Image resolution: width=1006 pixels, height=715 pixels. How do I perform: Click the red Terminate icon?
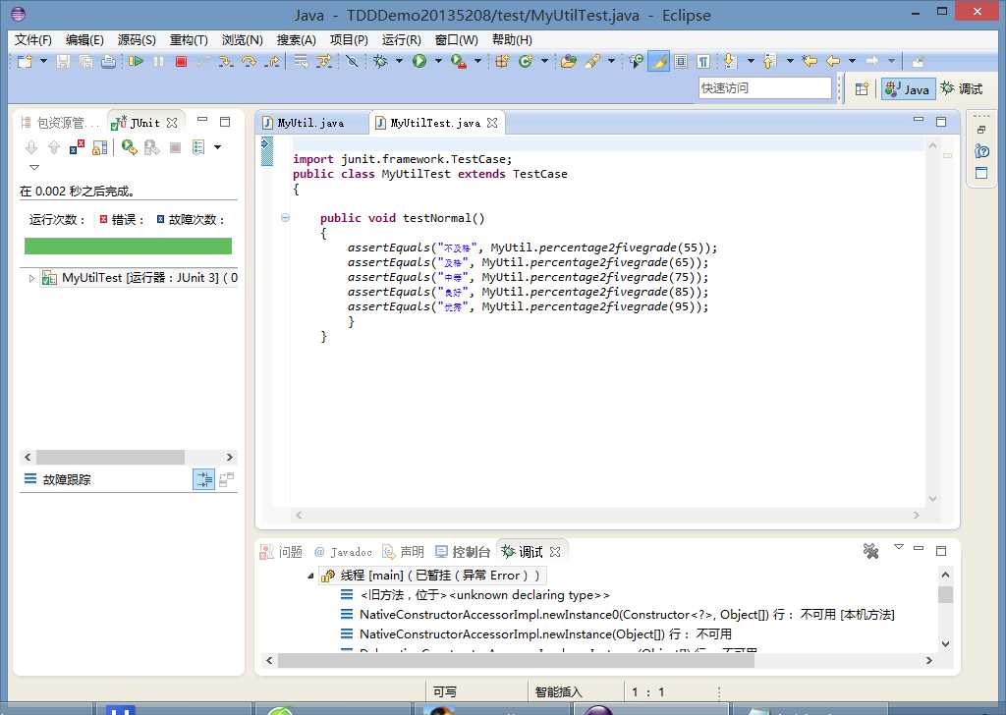[x=181, y=62]
